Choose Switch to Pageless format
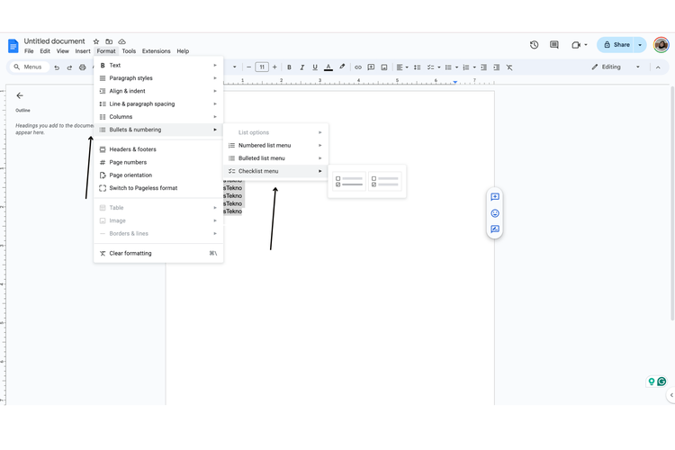675x450 pixels. click(x=143, y=188)
